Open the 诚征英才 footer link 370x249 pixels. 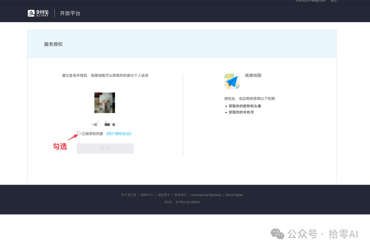pyautogui.click(x=164, y=195)
